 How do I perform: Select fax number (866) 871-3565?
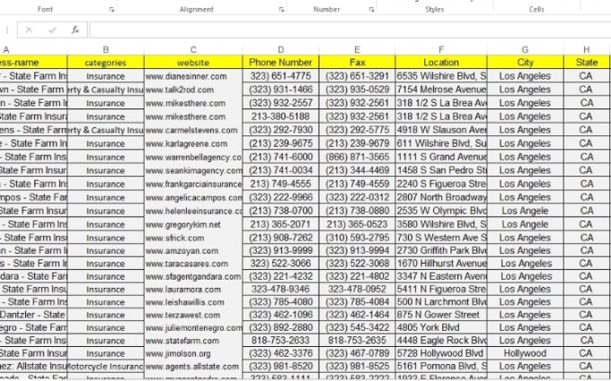tap(357, 157)
